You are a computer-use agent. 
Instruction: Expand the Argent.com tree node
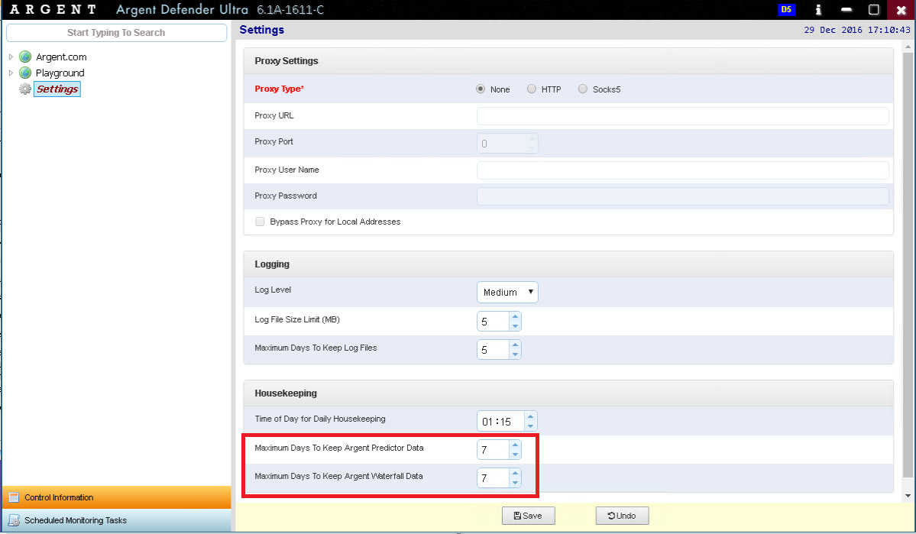click(11, 57)
